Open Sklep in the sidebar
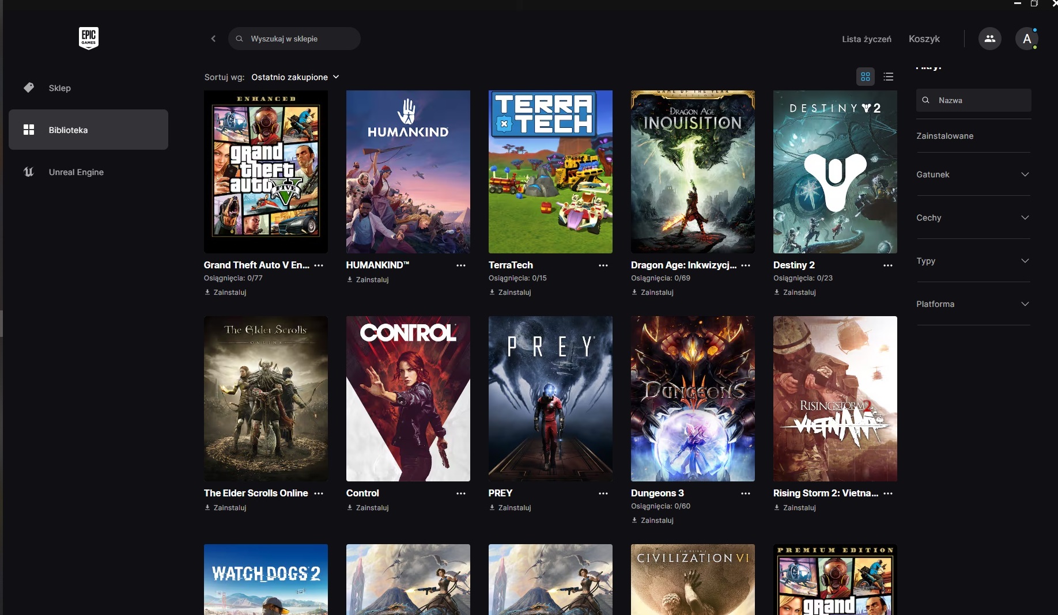This screenshot has height=615, width=1058. pos(88,88)
